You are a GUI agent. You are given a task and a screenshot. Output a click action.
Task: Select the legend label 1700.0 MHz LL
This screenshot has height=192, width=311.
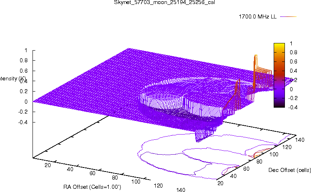tap(258, 16)
